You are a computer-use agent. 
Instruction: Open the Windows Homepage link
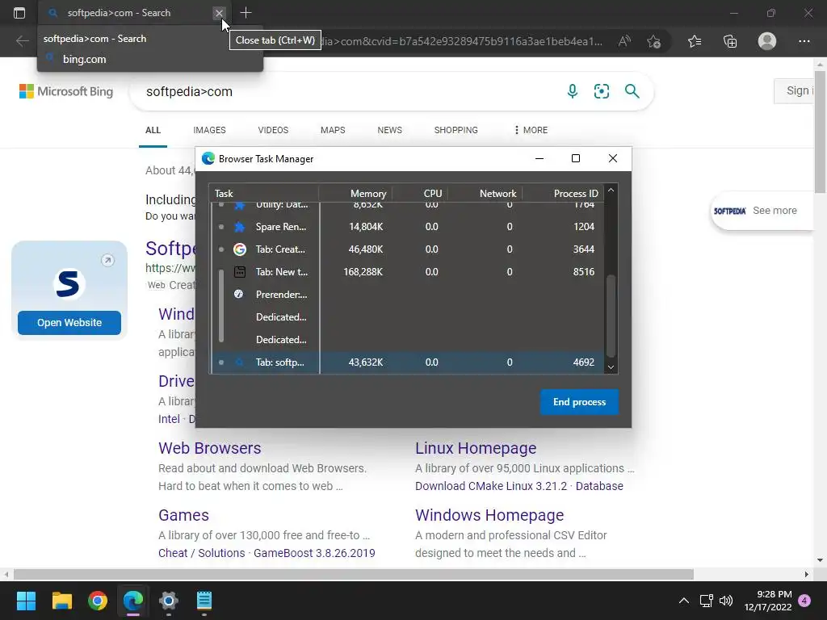[x=489, y=515]
